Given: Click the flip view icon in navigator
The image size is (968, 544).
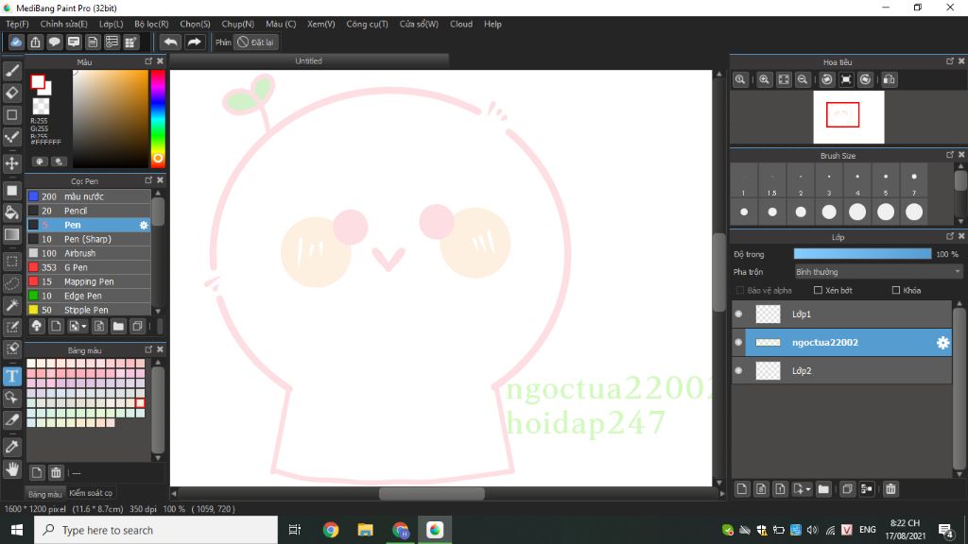Looking at the screenshot, I should pos(889,79).
